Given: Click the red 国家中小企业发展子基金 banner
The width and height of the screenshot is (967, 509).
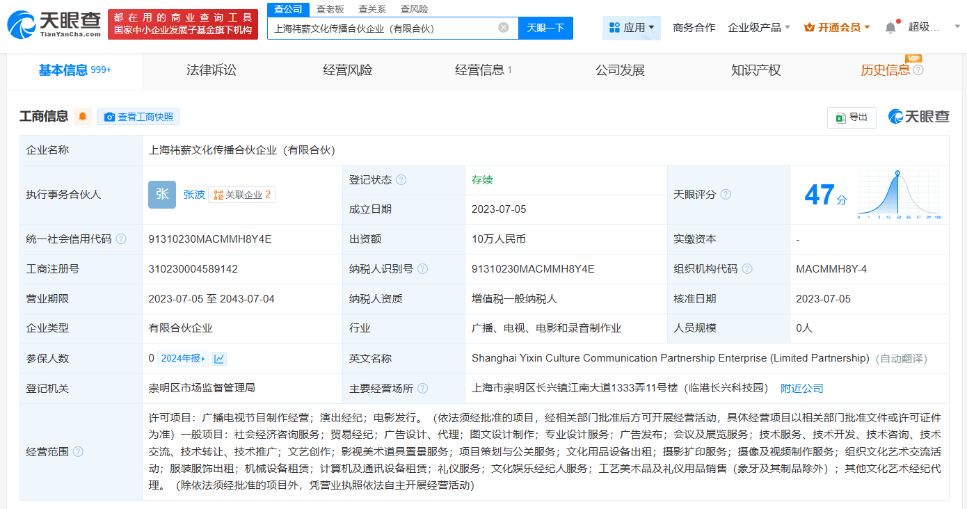Looking at the screenshot, I should pos(183,24).
